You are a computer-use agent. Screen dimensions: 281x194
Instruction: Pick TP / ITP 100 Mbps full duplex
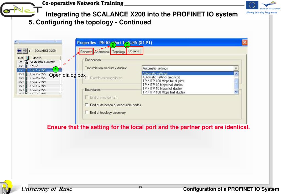(188, 81)
